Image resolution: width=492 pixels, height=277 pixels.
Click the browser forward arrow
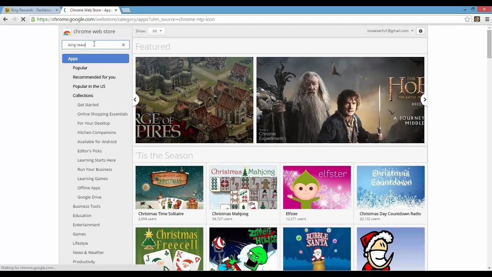14,19
